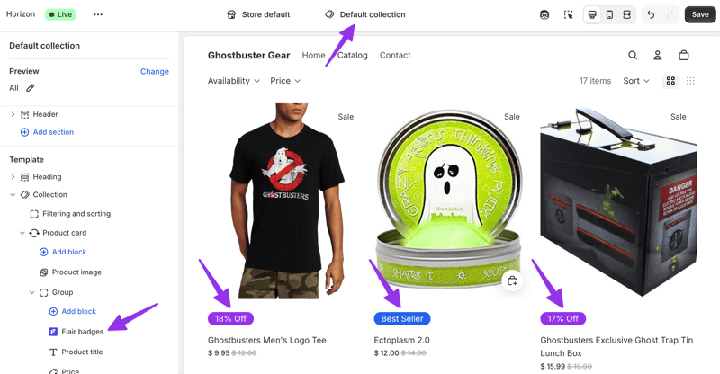Image resolution: width=720 pixels, height=374 pixels.
Task: Go to the Contact menu link
Action: click(395, 56)
